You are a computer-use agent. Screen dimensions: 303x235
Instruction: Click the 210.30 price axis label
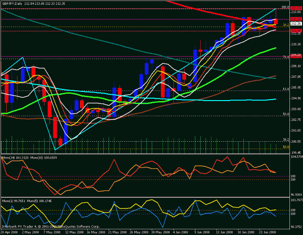pyautogui.click(x=296, y=44)
